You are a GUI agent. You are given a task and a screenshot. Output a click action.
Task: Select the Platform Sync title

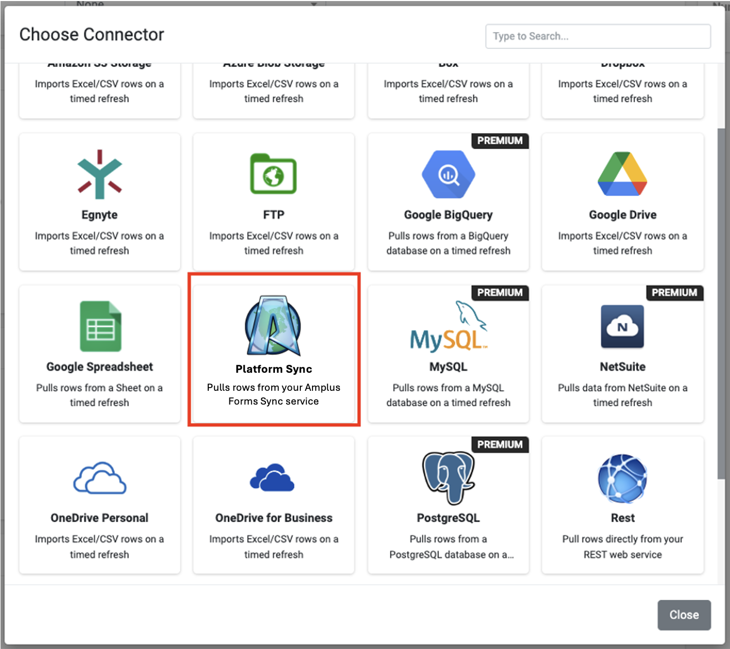(273, 369)
